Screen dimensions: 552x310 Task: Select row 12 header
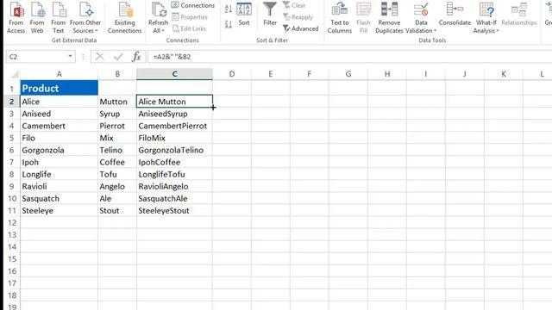tap(11, 223)
